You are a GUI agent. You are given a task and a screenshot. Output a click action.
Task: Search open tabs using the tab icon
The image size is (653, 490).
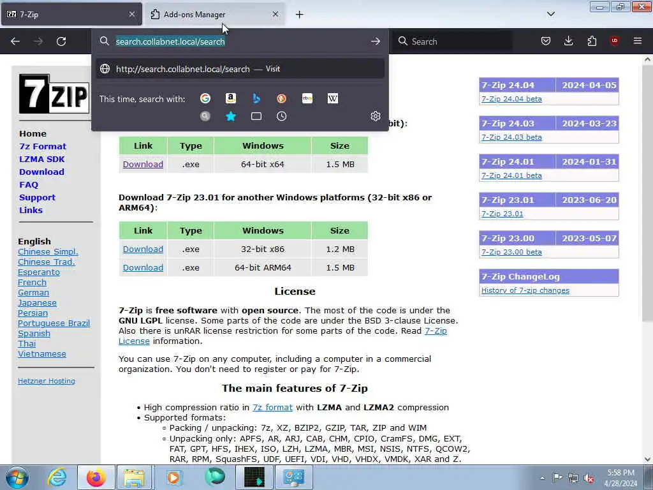coord(256,116)
